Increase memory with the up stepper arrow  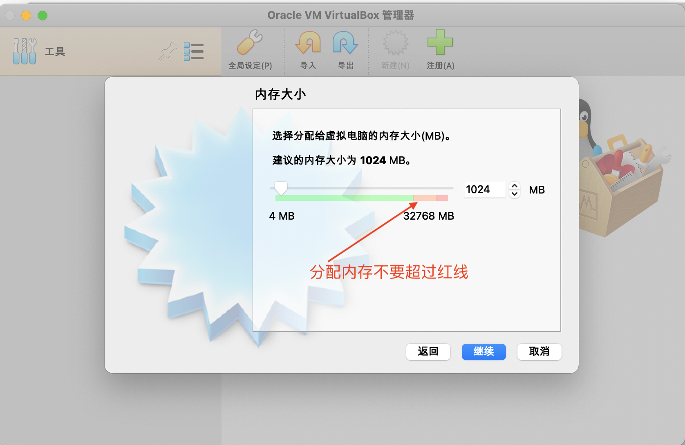515,186
